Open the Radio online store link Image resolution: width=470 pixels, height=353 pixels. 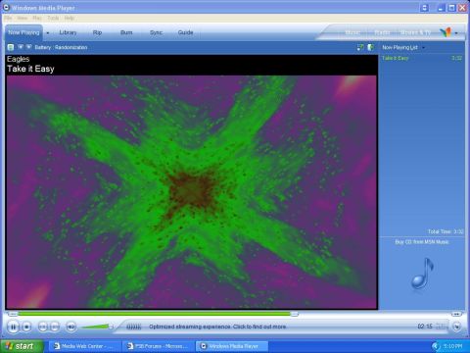(x=382, y=32)
